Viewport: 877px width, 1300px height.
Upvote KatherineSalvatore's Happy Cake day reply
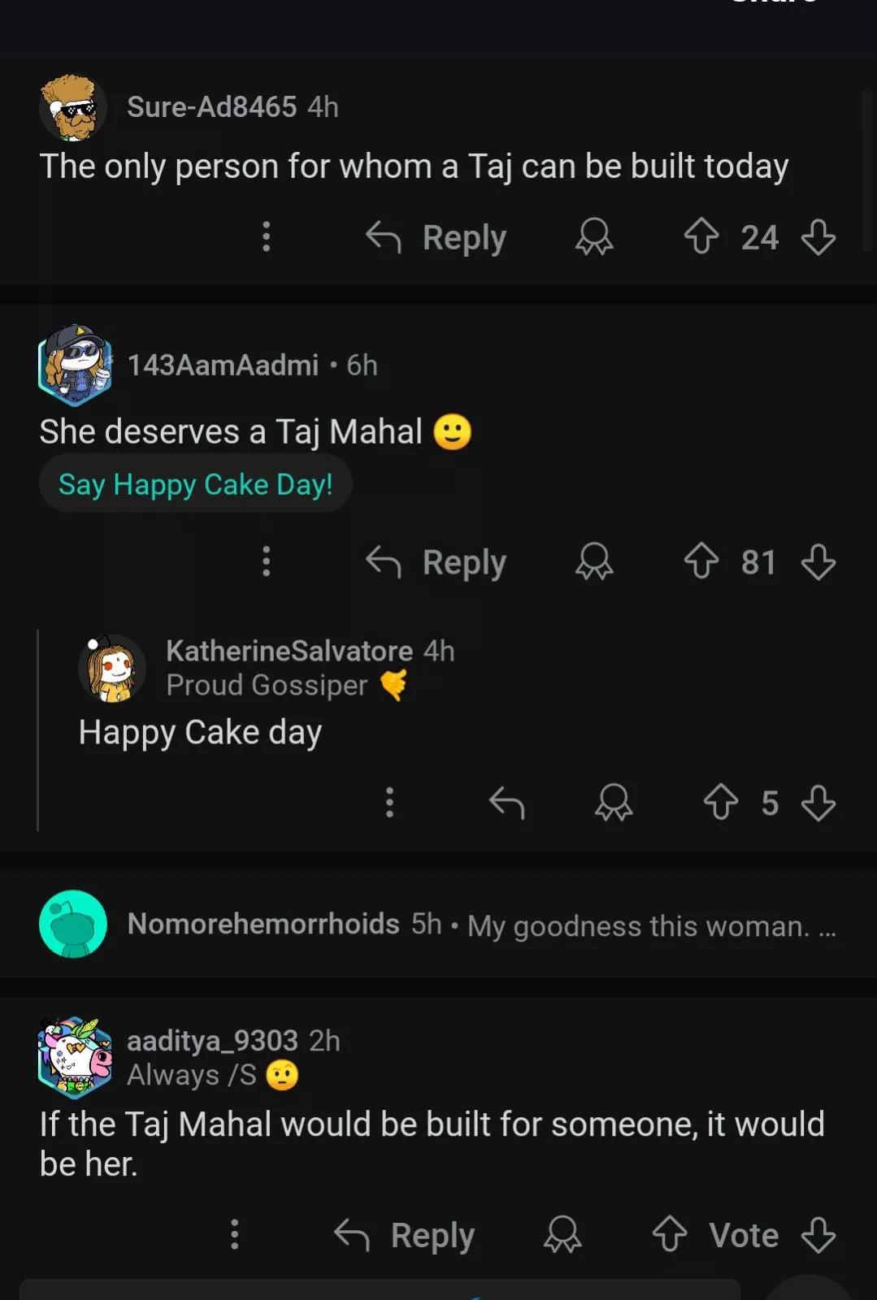click(x=720, y=803)
